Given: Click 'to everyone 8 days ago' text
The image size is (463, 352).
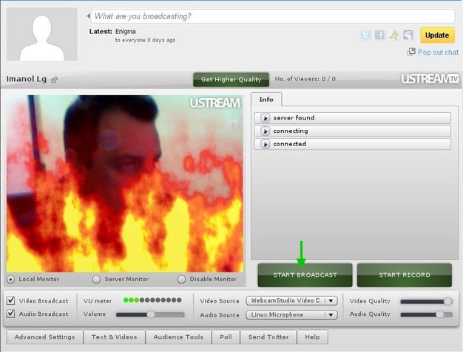Looking at the screenshot, I should [x=145, y=40].
